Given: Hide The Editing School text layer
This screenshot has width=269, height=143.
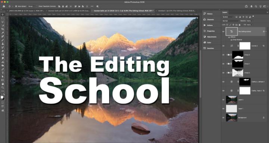Looking at the screenshot, I should tap(223, 31).
